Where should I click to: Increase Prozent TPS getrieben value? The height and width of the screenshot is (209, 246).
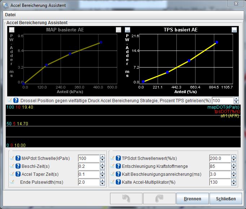point(236,99)
